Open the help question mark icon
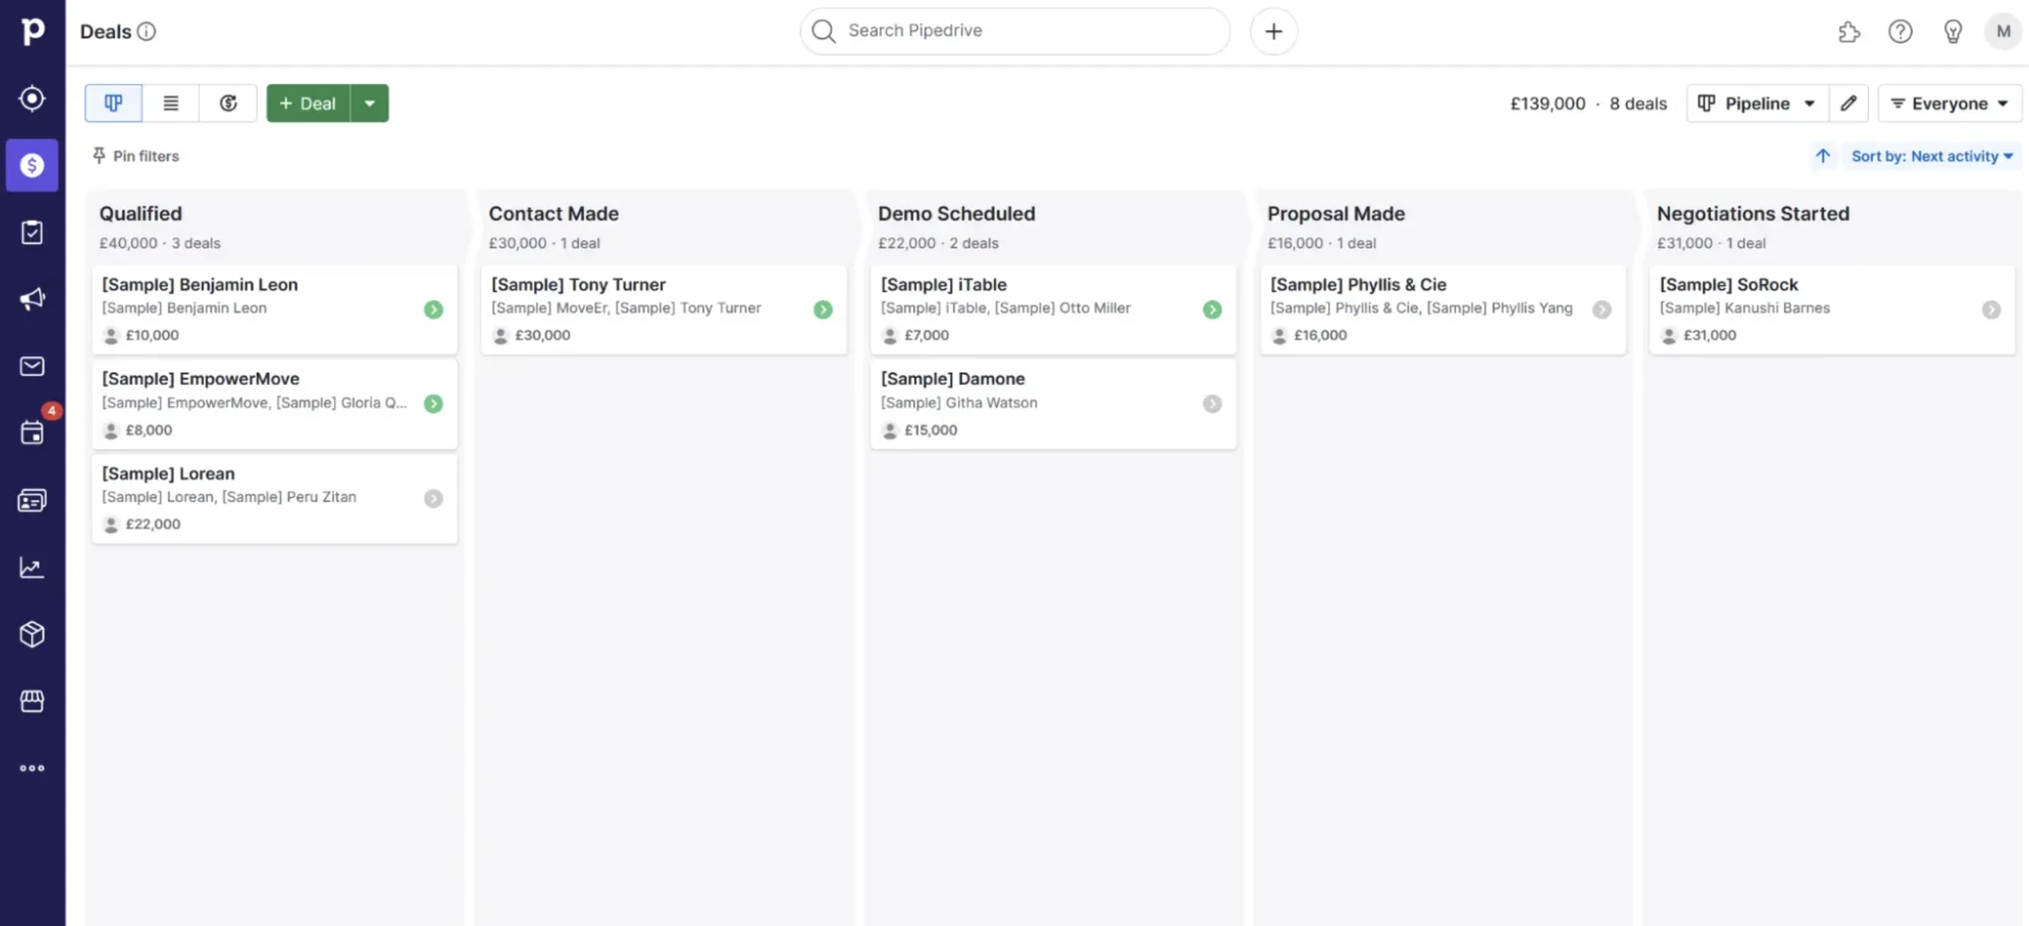2029x926 pixels. tap(1900, 32)
